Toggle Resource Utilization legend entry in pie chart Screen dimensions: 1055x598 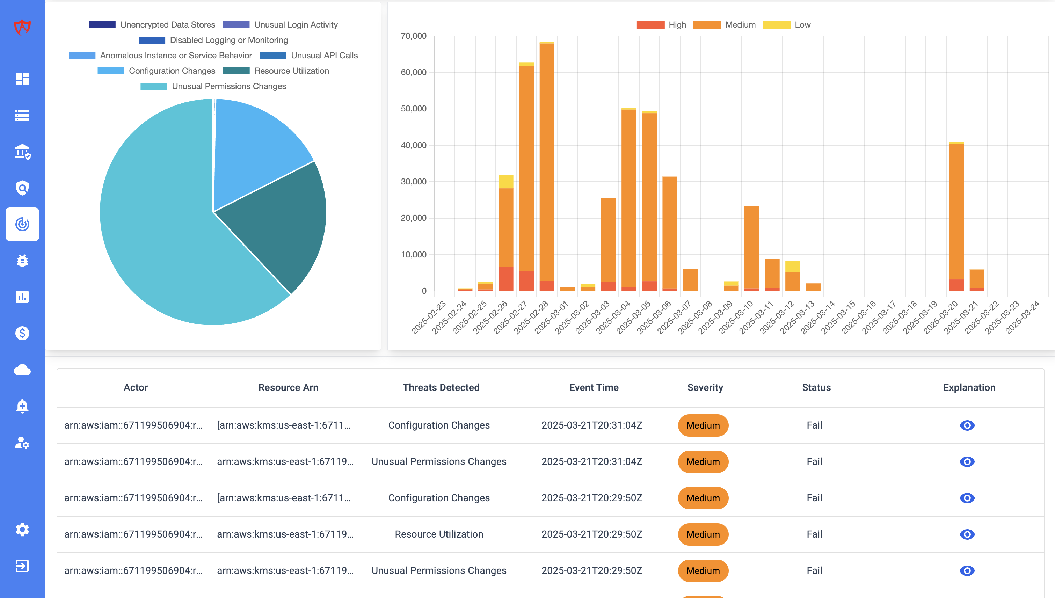point(276,71)
